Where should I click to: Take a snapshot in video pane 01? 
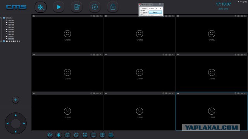[97, 16]
